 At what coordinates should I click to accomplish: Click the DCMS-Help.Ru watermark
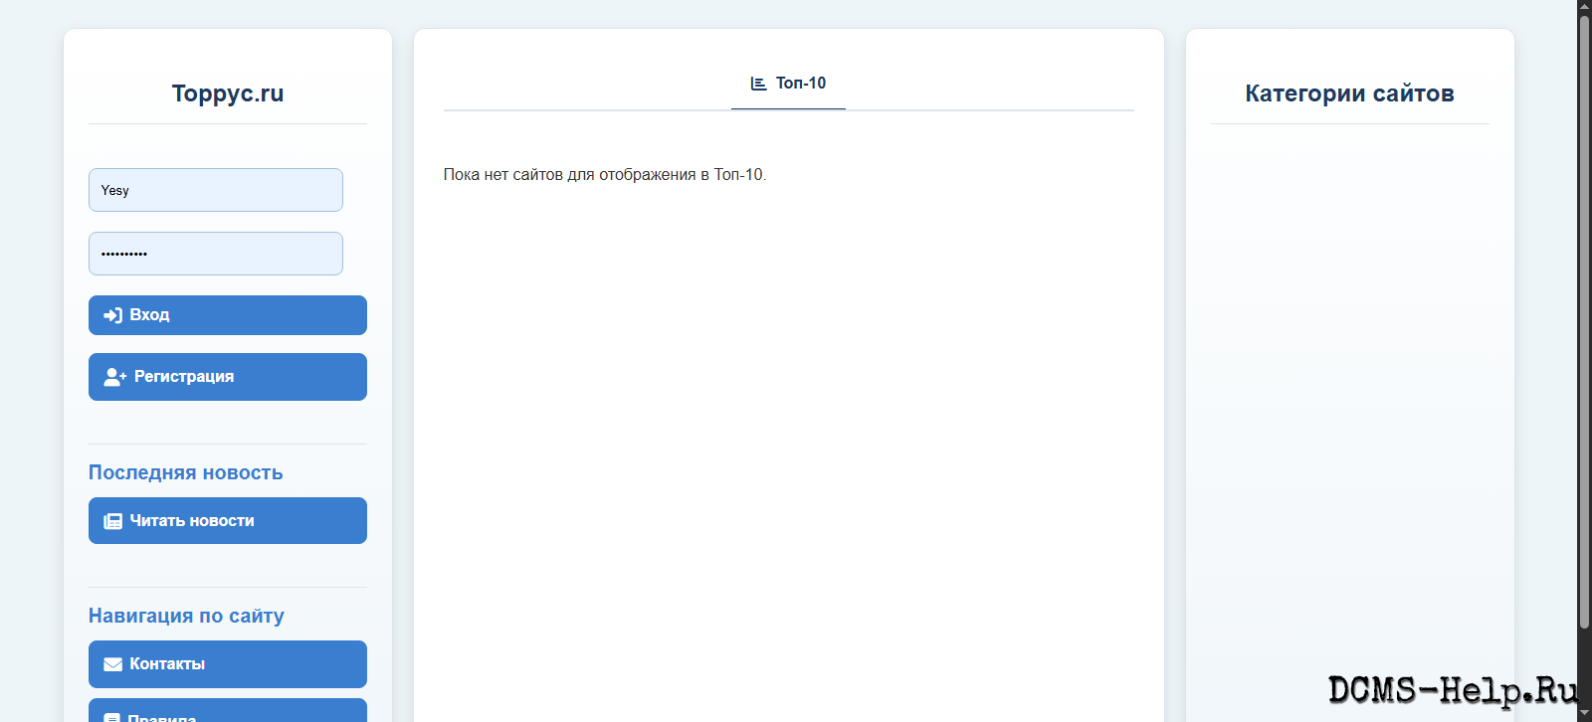[x=1452, y=690]
